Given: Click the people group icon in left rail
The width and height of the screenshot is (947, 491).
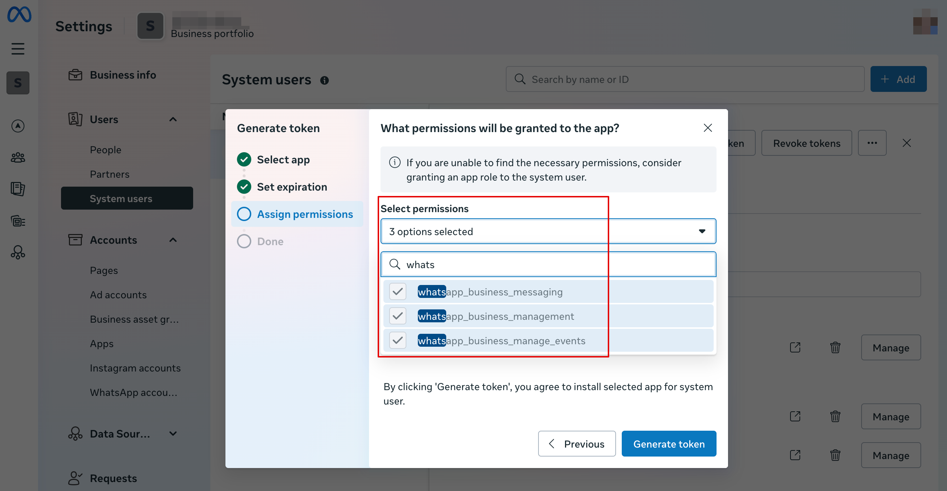Looking at the screenshot, I should pyautogui.click(x=18, y=158).
